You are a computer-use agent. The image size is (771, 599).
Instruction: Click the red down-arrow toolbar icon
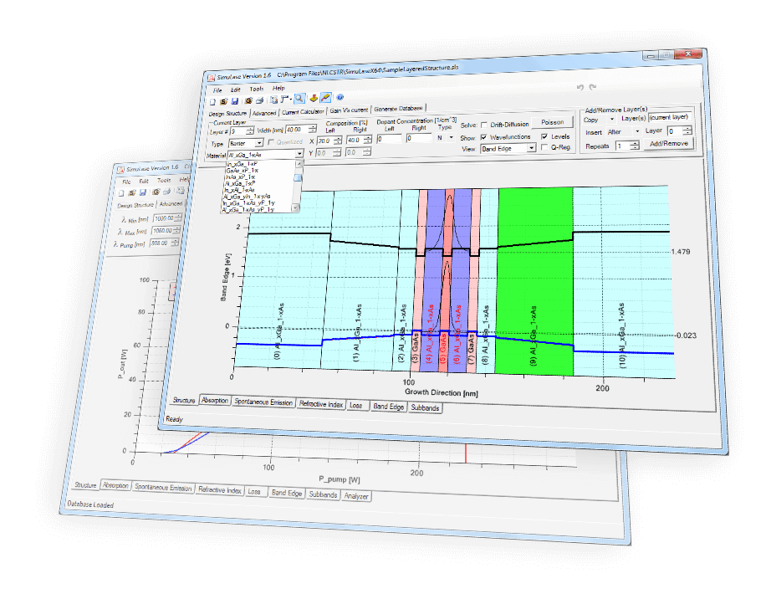point(314,99)
